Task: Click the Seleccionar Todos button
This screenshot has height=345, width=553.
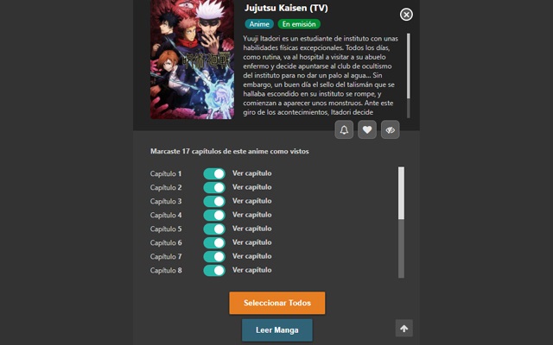Action: 277,303
